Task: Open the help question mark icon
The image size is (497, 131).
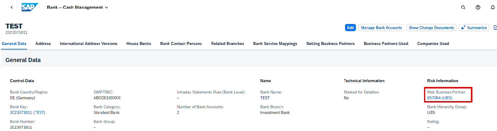Action: coord(478,7)
